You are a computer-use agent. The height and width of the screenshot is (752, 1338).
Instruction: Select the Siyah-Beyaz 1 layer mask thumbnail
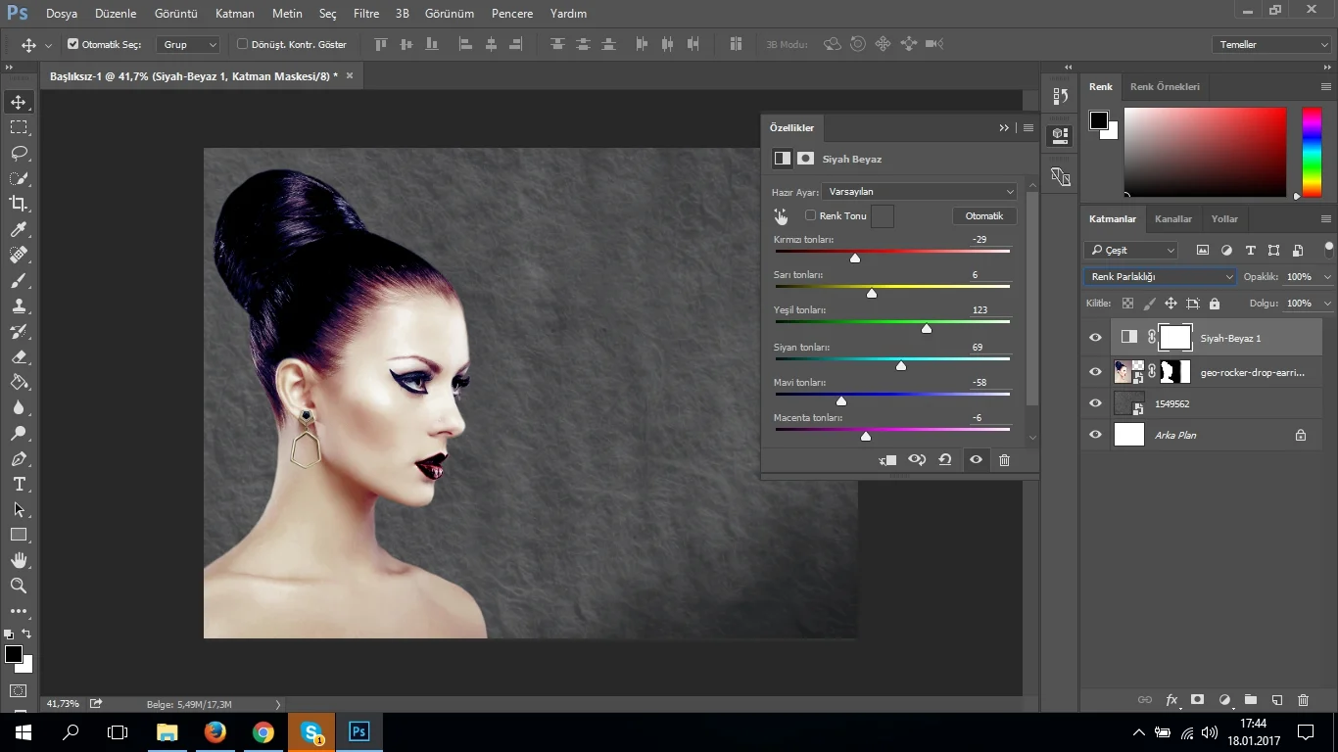(x=1174, y=338)
